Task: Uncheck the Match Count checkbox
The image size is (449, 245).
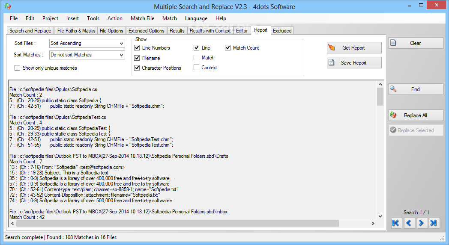Action: pos(227,48)
